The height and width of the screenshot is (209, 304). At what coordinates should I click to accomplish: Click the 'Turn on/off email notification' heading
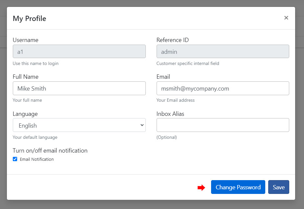point(50,151)
